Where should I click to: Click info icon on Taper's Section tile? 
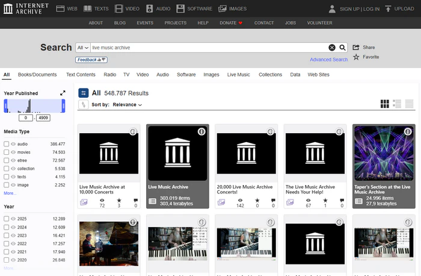pos(408,131)
